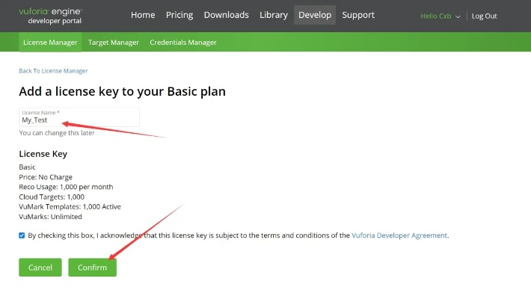Click the Add a license key heading

(122, 92)
